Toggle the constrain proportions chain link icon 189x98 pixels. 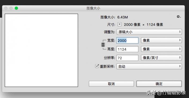click(103, 45)
